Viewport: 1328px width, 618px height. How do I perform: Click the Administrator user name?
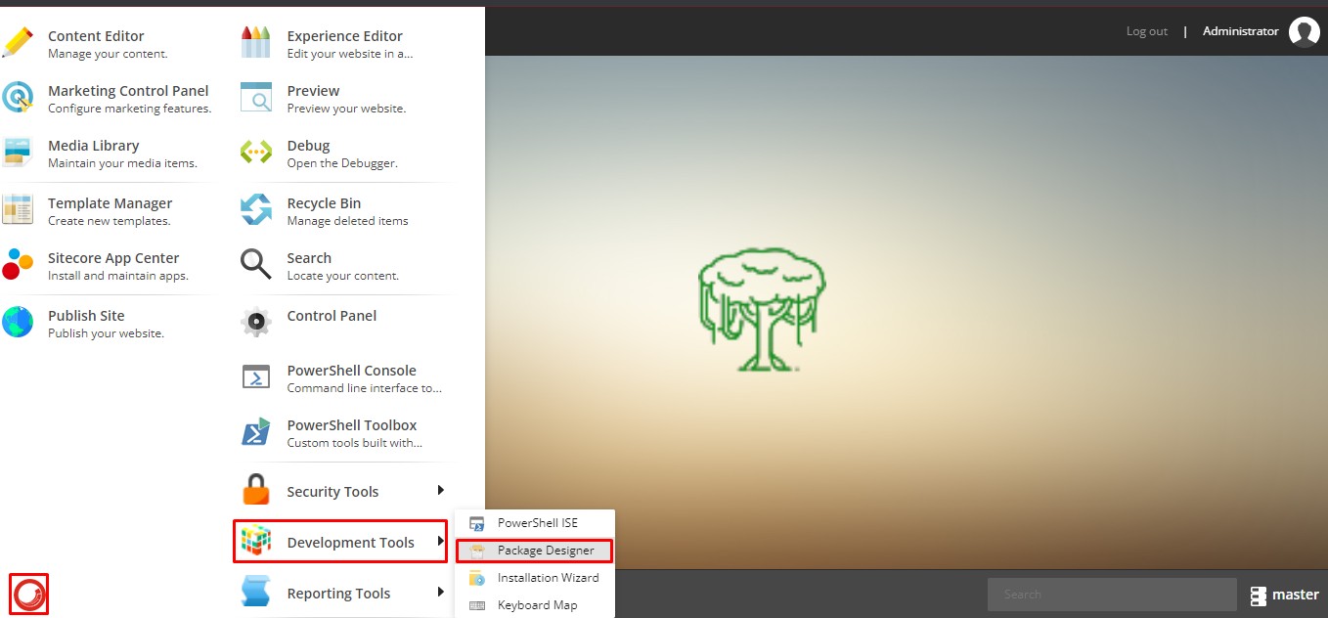pyautogui.click(x=1240, y=31)
